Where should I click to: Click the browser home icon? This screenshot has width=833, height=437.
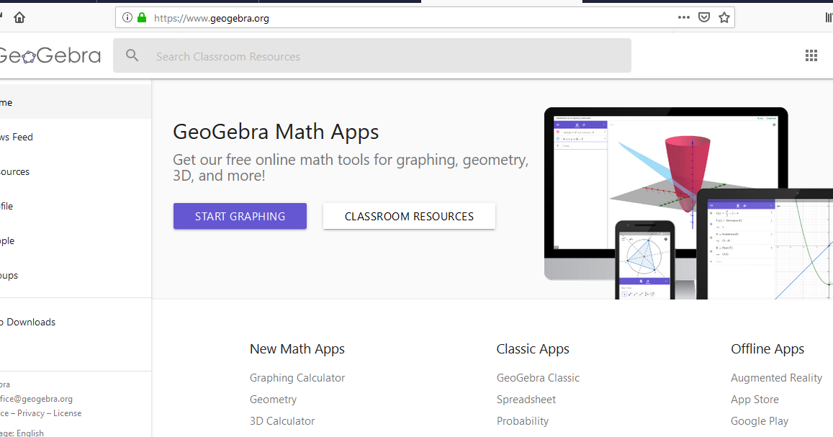pos(20,17)
